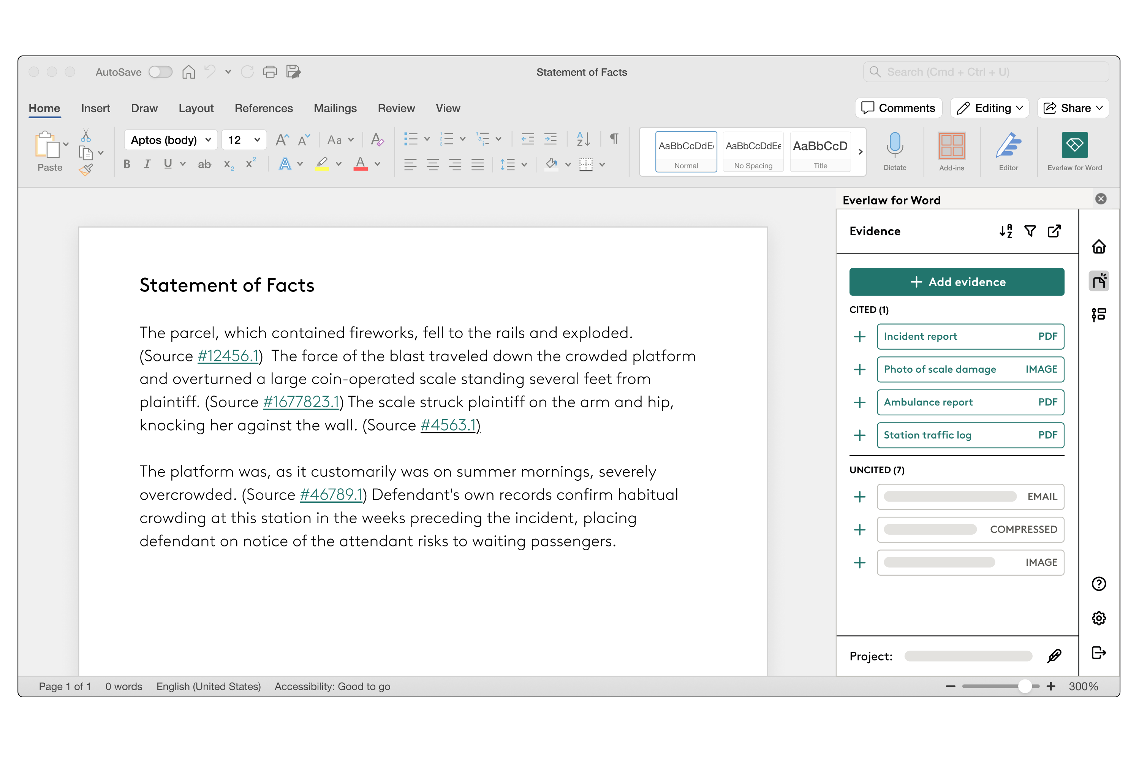Open the Everlaw for Word add-in
This screenshot has width=1139, height=760.
click(1074, 151)
